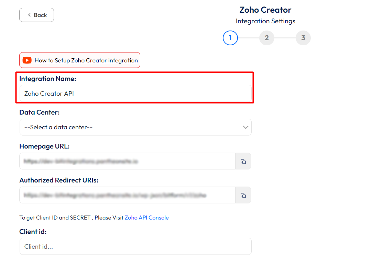Open the Zoho API Console link

click(x=146, y=217)
